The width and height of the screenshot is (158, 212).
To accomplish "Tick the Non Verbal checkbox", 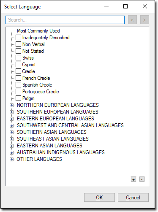I will pyautogui.click(x=18, y=44).
